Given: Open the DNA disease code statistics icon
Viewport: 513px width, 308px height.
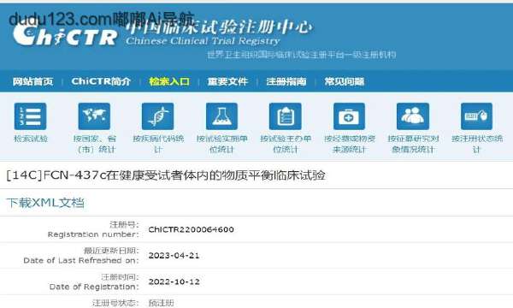Looking at the screenshot, I should coord(158,116).
